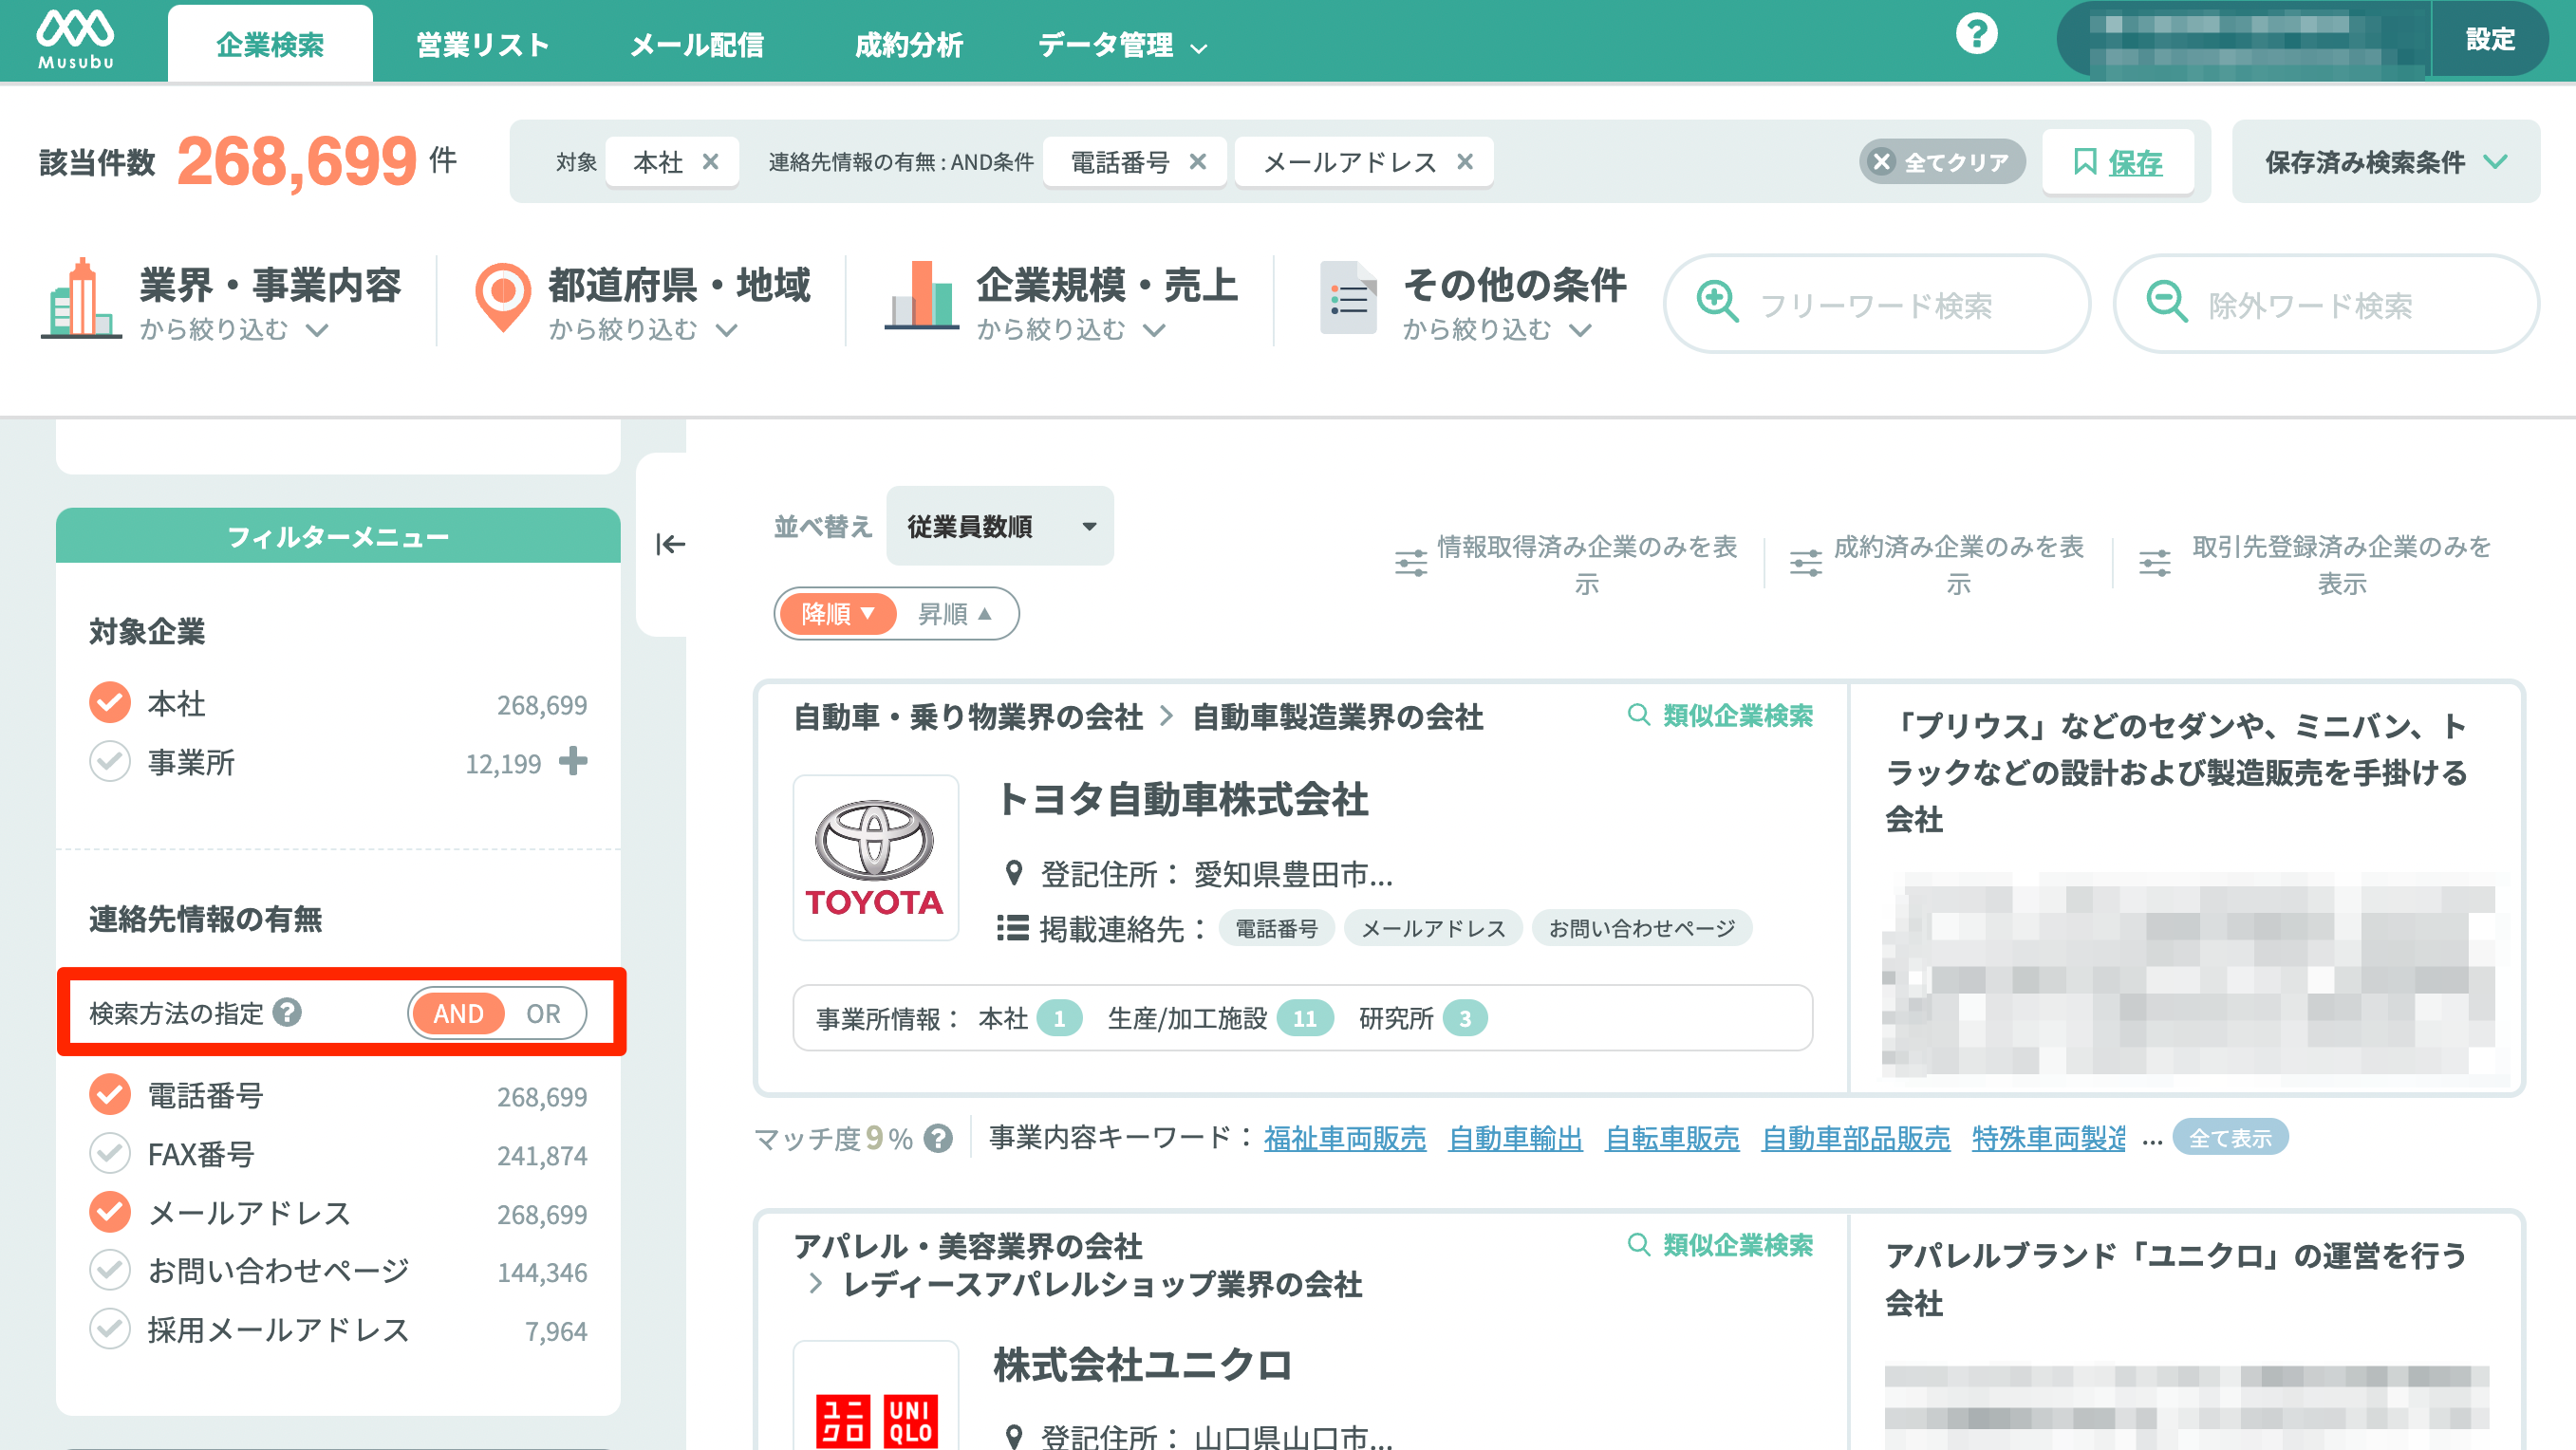This screenshot has width=2576, height=1450.
Task: Check the FAX番号 checkbox
Action: (110, 1154)
